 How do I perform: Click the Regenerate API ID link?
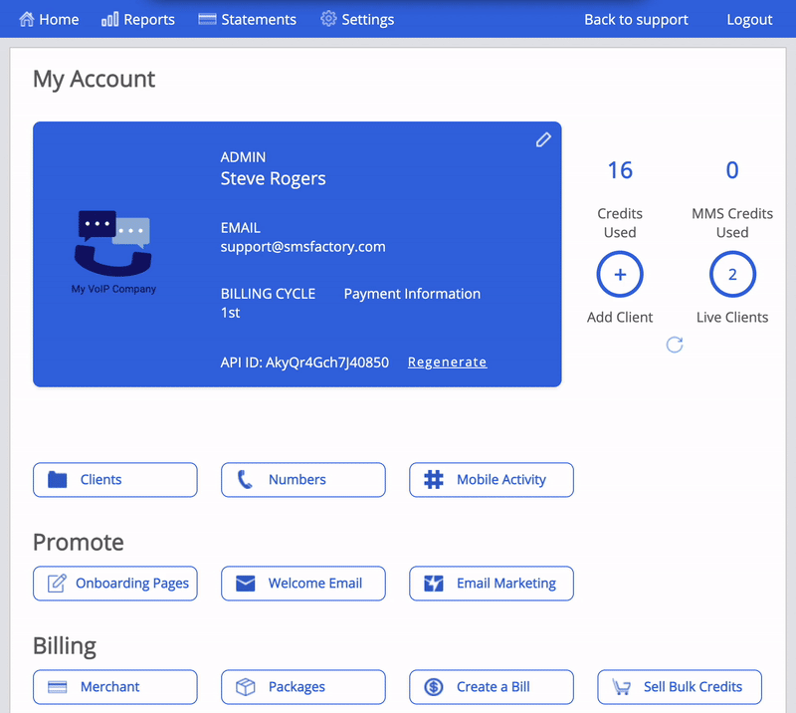pos(447,361)
